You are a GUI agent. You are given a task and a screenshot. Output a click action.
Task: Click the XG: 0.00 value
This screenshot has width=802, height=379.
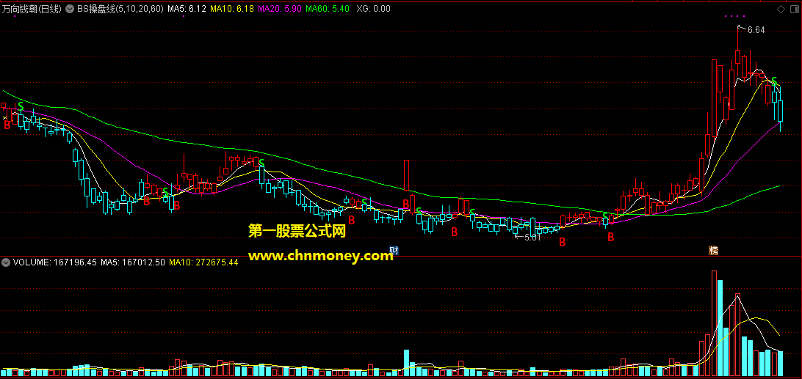(x=373, y=9)
